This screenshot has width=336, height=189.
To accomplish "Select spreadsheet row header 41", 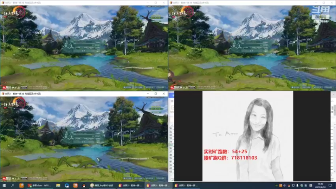I will pyautogui.click(x=171, y=165).
